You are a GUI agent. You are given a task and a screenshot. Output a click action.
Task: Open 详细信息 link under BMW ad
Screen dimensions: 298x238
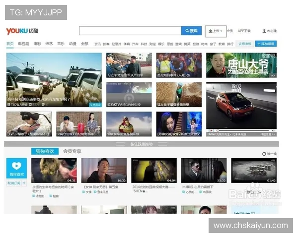[x=268, y=134]
